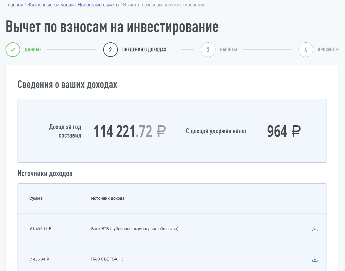Click the Сведения о доходах step label
The image size is (345, 271).
click(144, 50)
